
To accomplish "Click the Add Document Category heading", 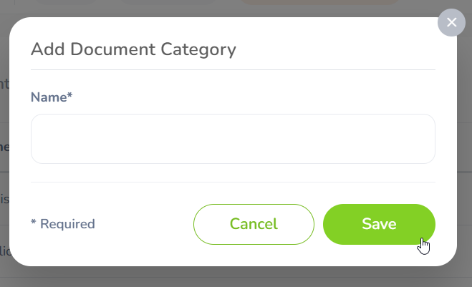I will coord(133,49).
